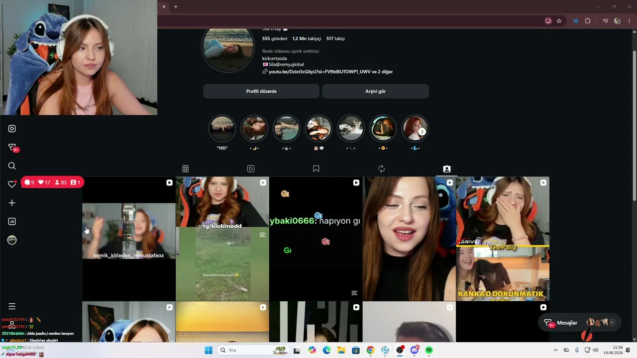The height and width of the screenshot is (358, 637).
Task: Open the profile avatar in the sidebar
Action: pos(12,240)
